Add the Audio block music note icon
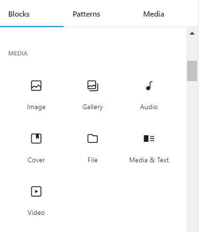Image resolution: width=199 pixels, height=232 pixels. (x=149, y=86)
